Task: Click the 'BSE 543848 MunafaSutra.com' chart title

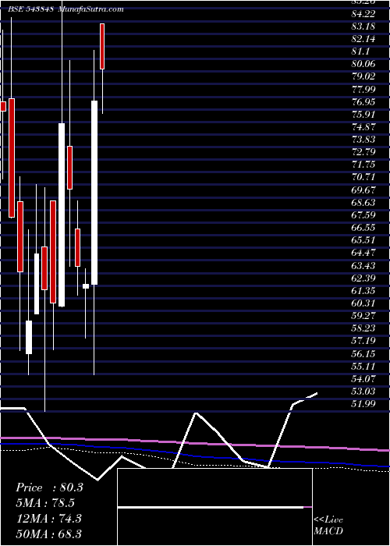Action: tap(66, 9)
